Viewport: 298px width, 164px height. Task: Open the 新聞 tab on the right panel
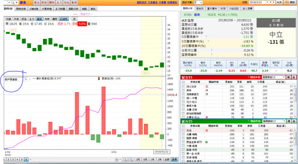click(x=223, y=9)
